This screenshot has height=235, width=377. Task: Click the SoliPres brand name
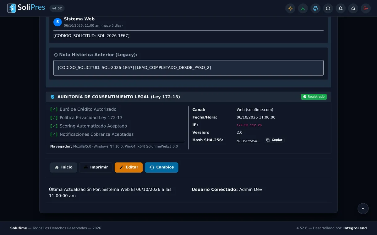coord(31,8)
